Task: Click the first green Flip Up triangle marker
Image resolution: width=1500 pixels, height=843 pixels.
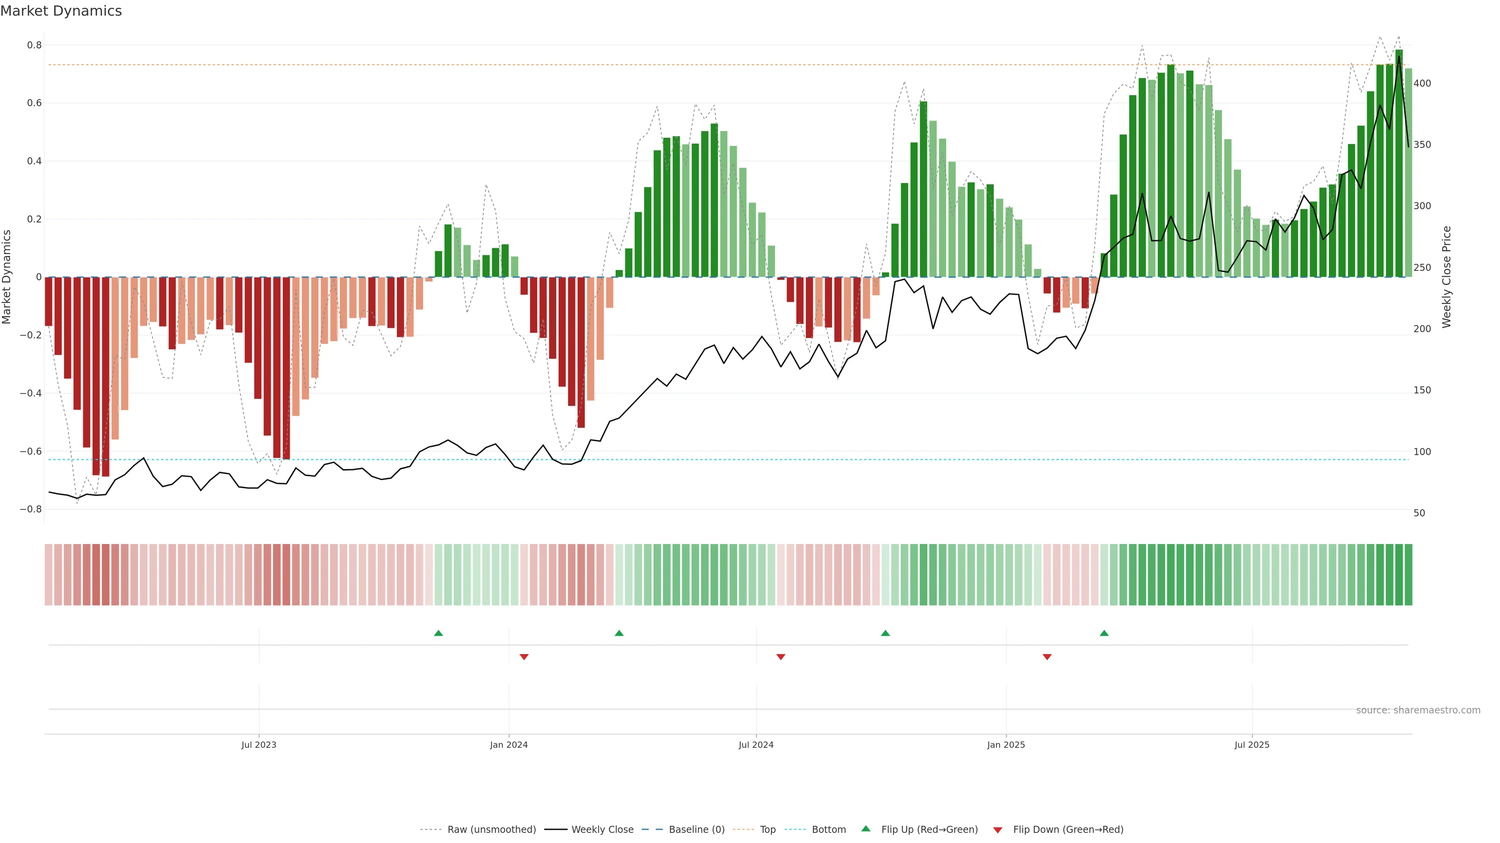Action: 438,633
